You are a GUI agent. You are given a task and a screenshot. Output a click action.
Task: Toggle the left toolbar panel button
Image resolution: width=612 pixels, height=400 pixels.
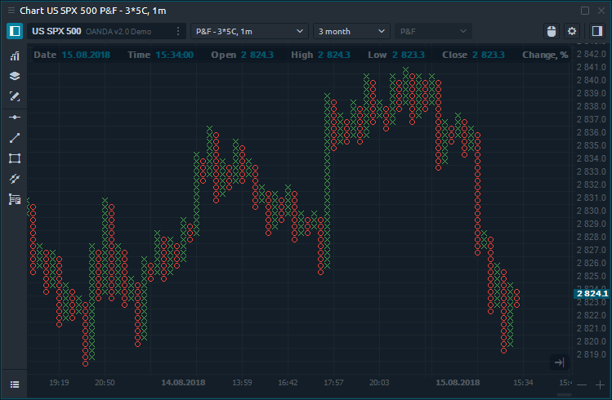[15, 31]
